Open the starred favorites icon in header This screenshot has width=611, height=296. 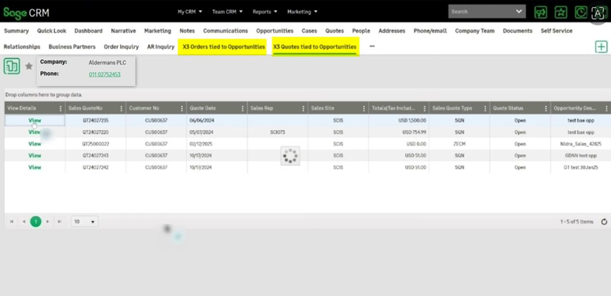pos(561,12)
